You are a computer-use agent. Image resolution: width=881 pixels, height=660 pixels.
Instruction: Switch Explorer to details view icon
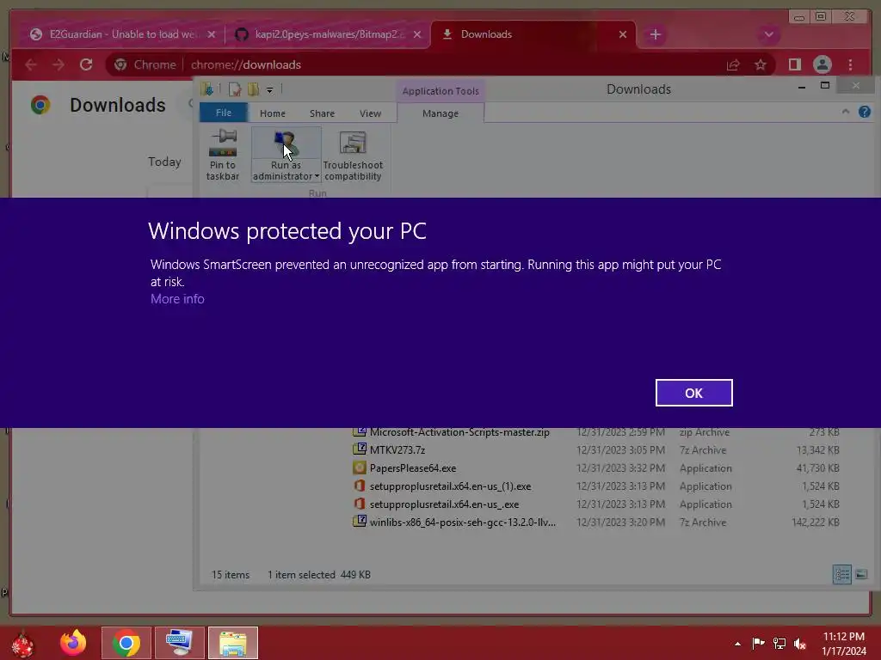[841, 574]
